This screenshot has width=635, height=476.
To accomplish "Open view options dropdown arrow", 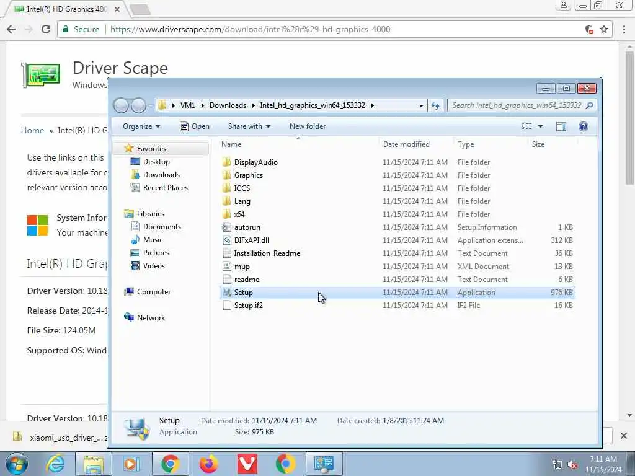I will (x=540, y=126).
